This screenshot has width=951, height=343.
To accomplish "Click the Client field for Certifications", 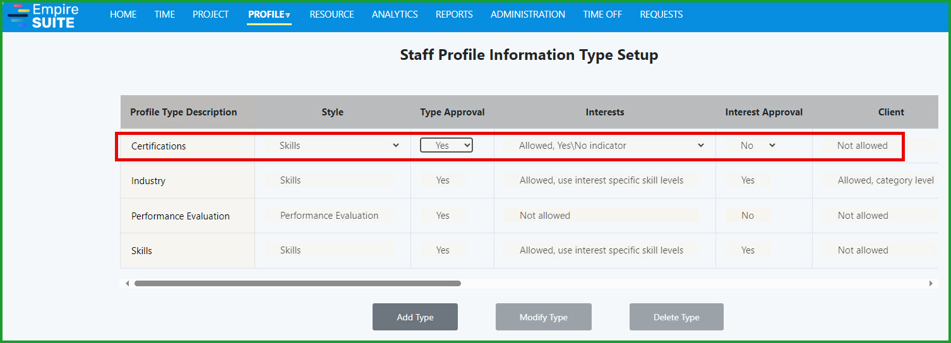I will coord(862,146).
